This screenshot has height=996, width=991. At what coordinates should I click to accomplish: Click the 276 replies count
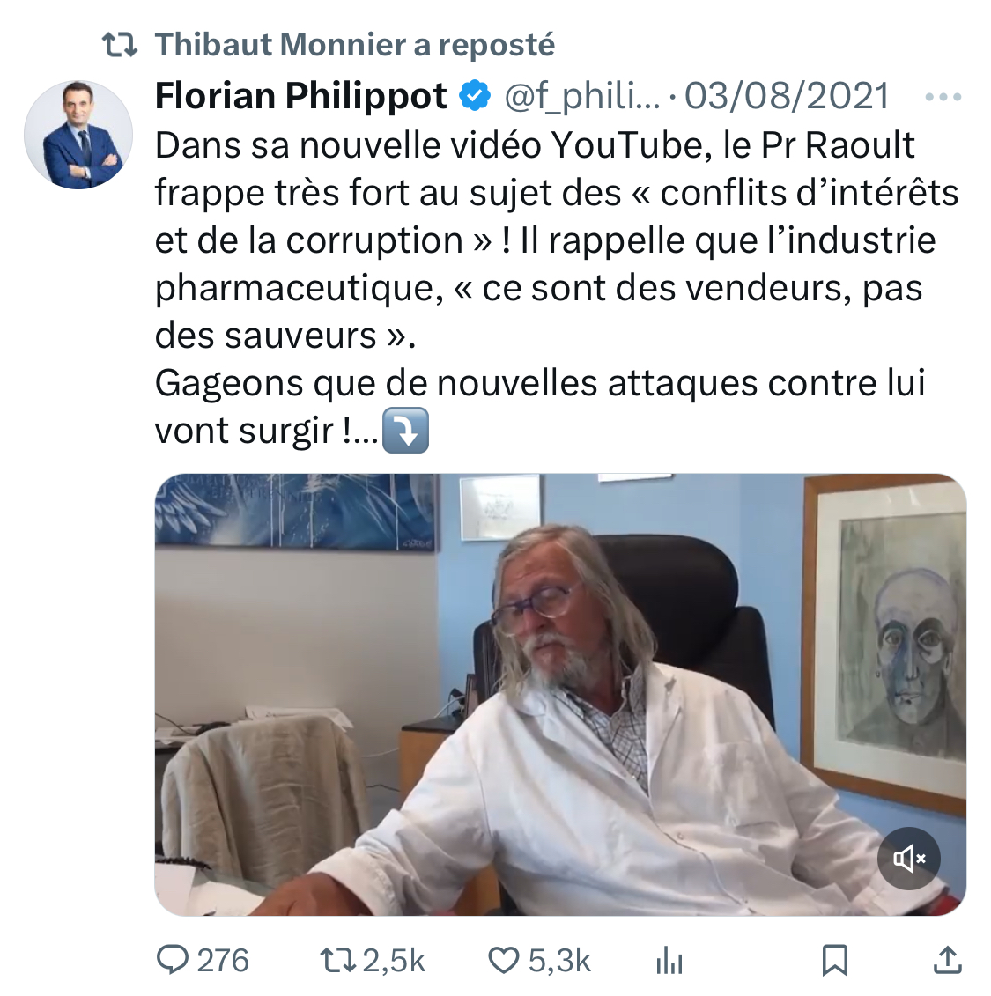[x=222, y=960]
